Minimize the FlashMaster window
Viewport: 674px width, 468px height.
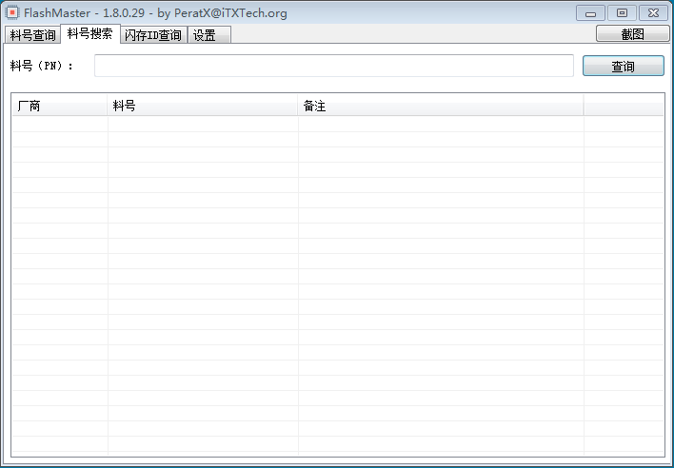(590, 13)
